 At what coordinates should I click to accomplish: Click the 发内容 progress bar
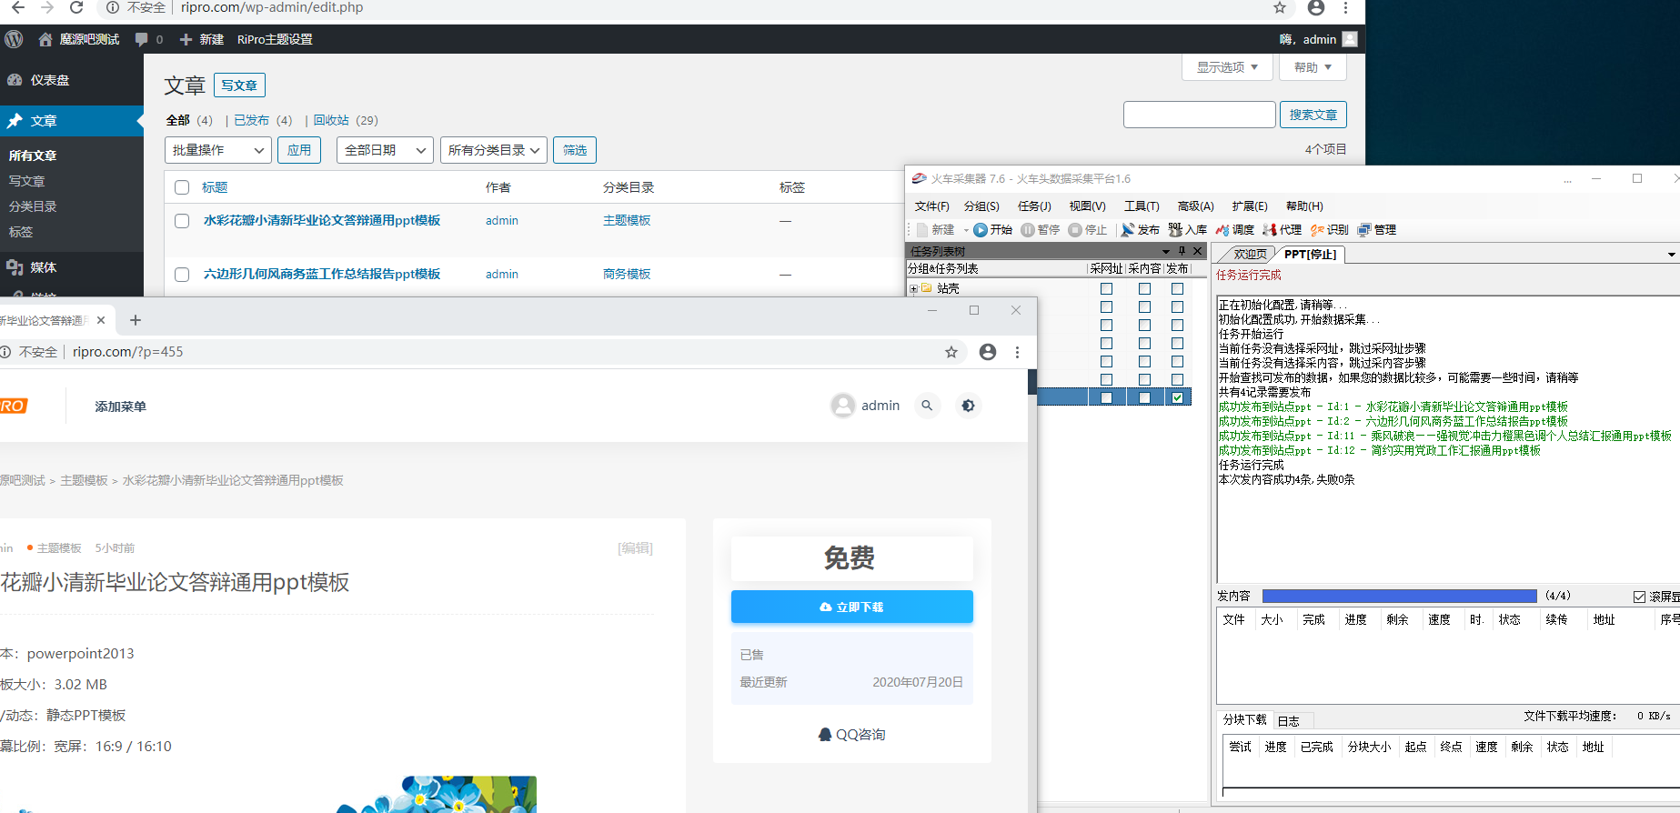[1399, 596]
